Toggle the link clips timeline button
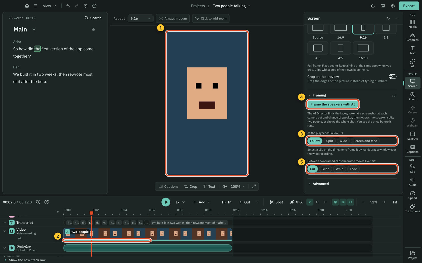Viewport: 422px width, 263px height. click(x=351, y=202)
